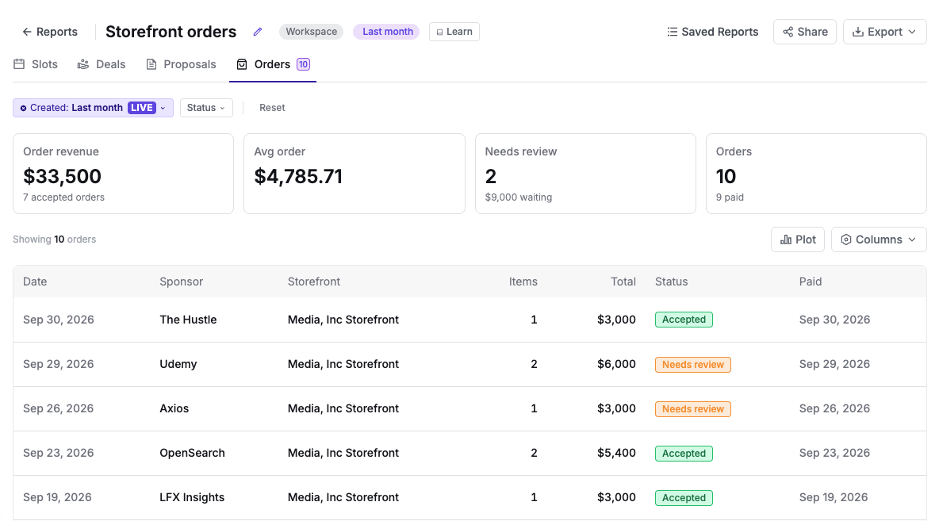Switch to the Proposals tab
Image resolution: width=939 pixels, height=521 pixels.
pos(182,64)
